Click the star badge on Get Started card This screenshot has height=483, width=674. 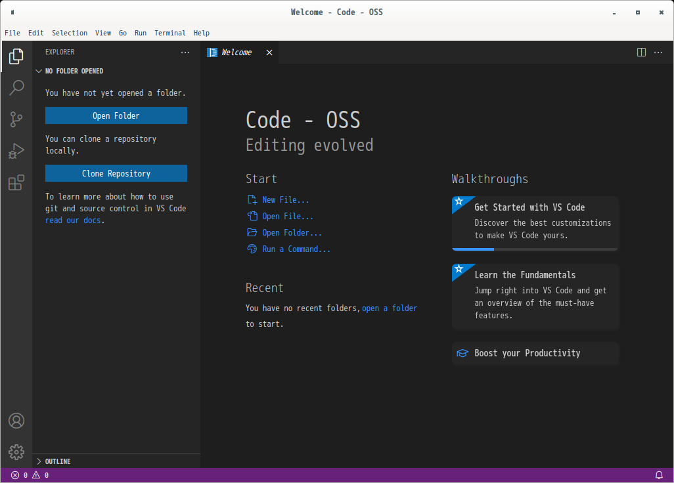click(459, 201)
